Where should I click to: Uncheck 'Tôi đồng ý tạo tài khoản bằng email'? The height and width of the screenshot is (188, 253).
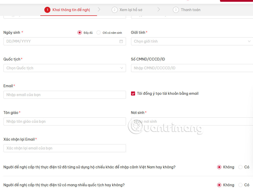133,93
